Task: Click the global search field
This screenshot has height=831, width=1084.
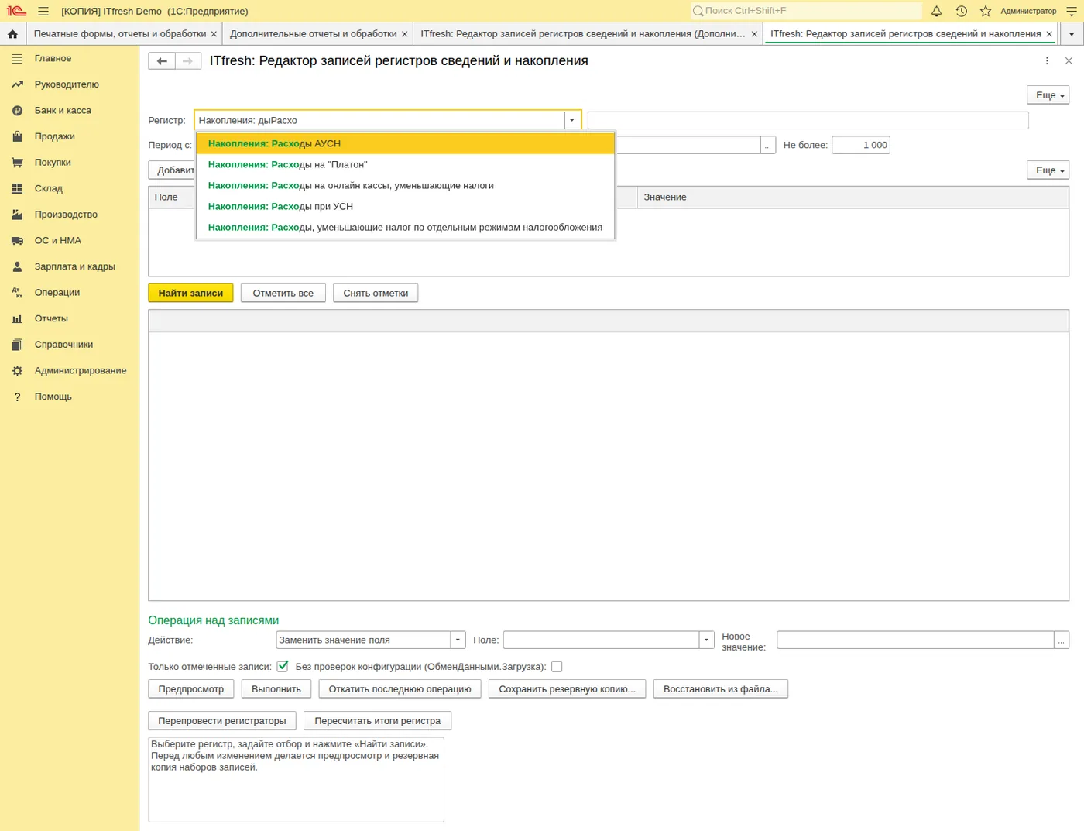Action: pyautogui.click(x=805, y=11)
